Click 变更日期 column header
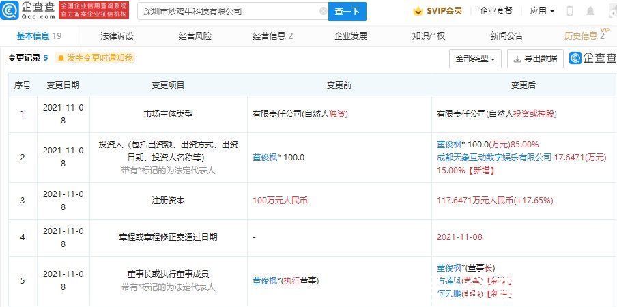This screenshot has width=617, height=307. [63, 85]
